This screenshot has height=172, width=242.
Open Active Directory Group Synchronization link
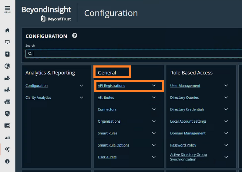pyautogui.click(x=188, y=157)
